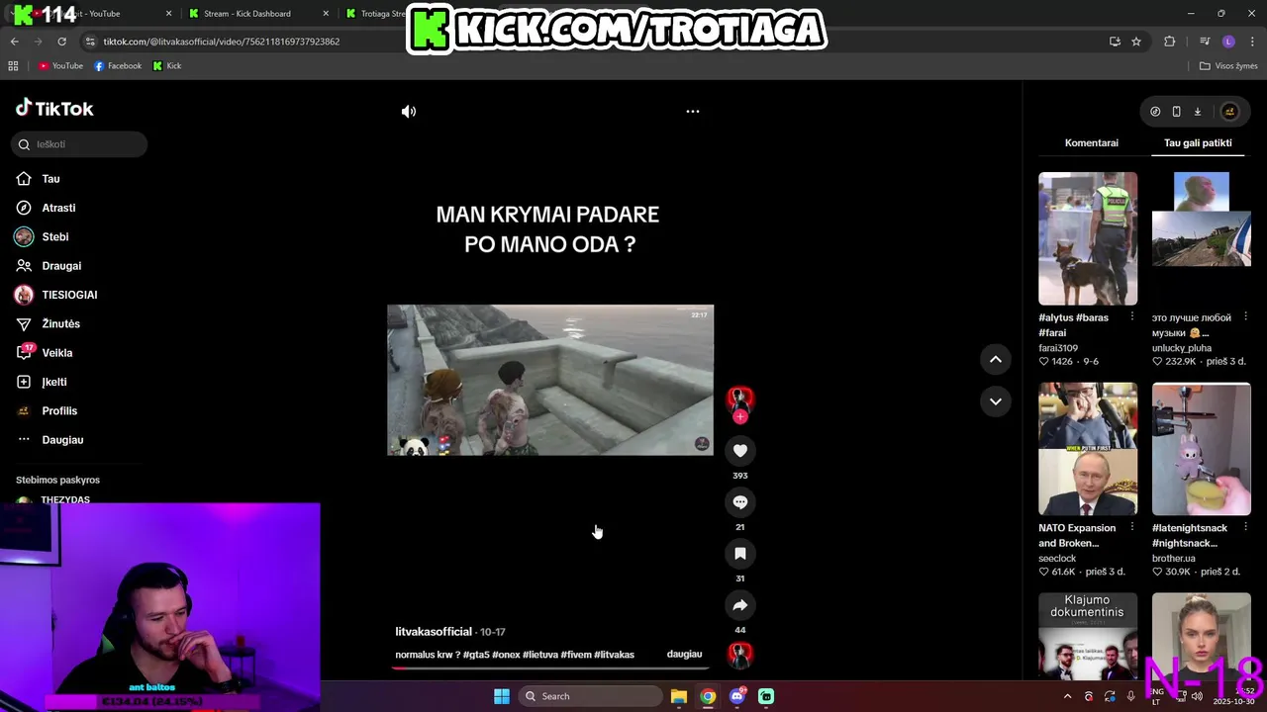This screenshot has height=712, width=1267.
Task: Open Discord from the taskbar
Action: tap(736, 696)
